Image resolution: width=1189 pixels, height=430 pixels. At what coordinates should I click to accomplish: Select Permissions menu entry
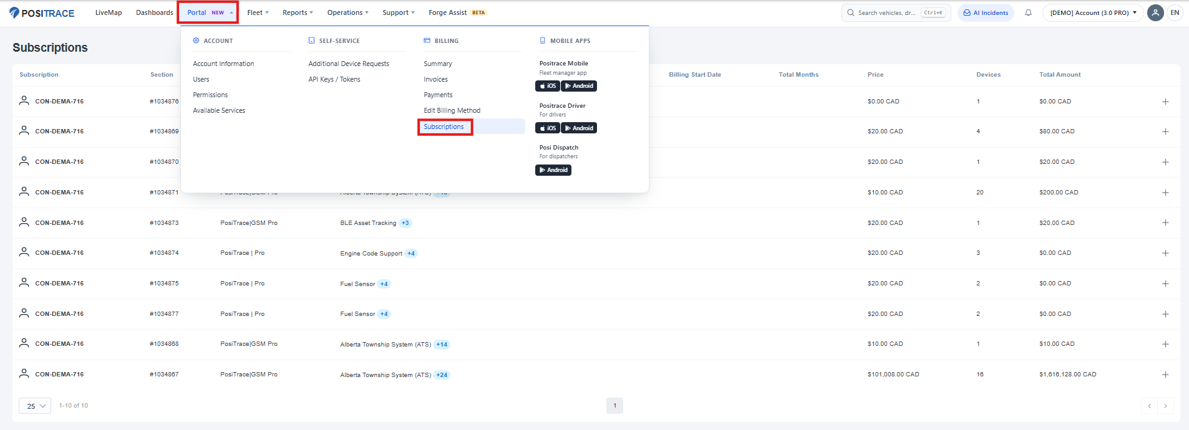coord(210,95)
